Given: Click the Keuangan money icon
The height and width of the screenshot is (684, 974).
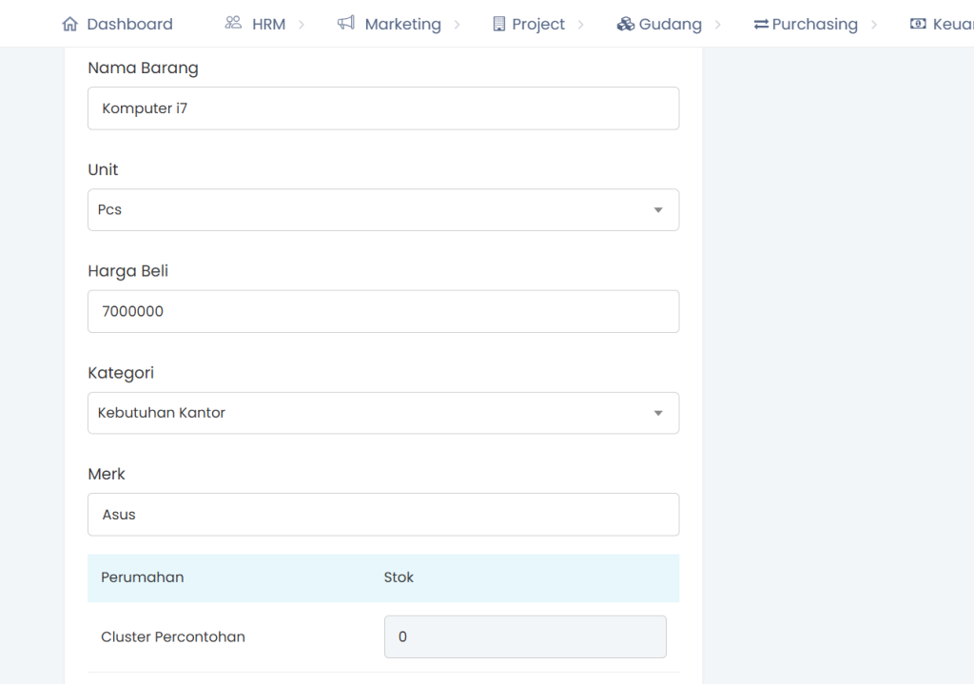Looking at the screenshot, I should pyautogui.click(x=918, y=24).
